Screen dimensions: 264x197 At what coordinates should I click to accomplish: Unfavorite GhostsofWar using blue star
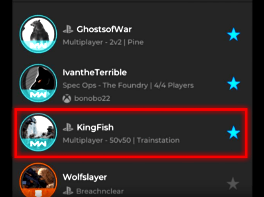coord(233,35)
